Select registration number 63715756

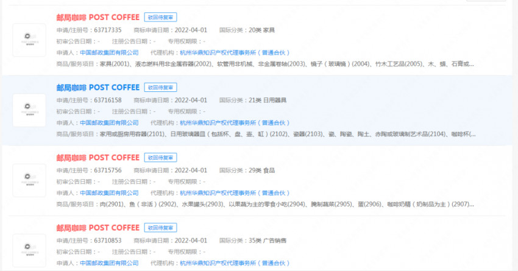(x=108, y=171)
